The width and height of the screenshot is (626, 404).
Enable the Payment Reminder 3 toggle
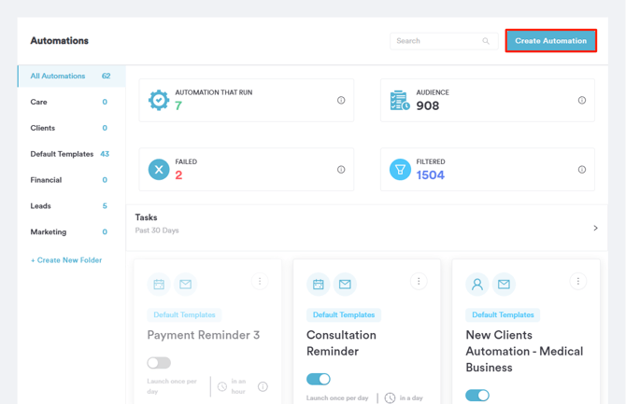[x=159, y=363]
